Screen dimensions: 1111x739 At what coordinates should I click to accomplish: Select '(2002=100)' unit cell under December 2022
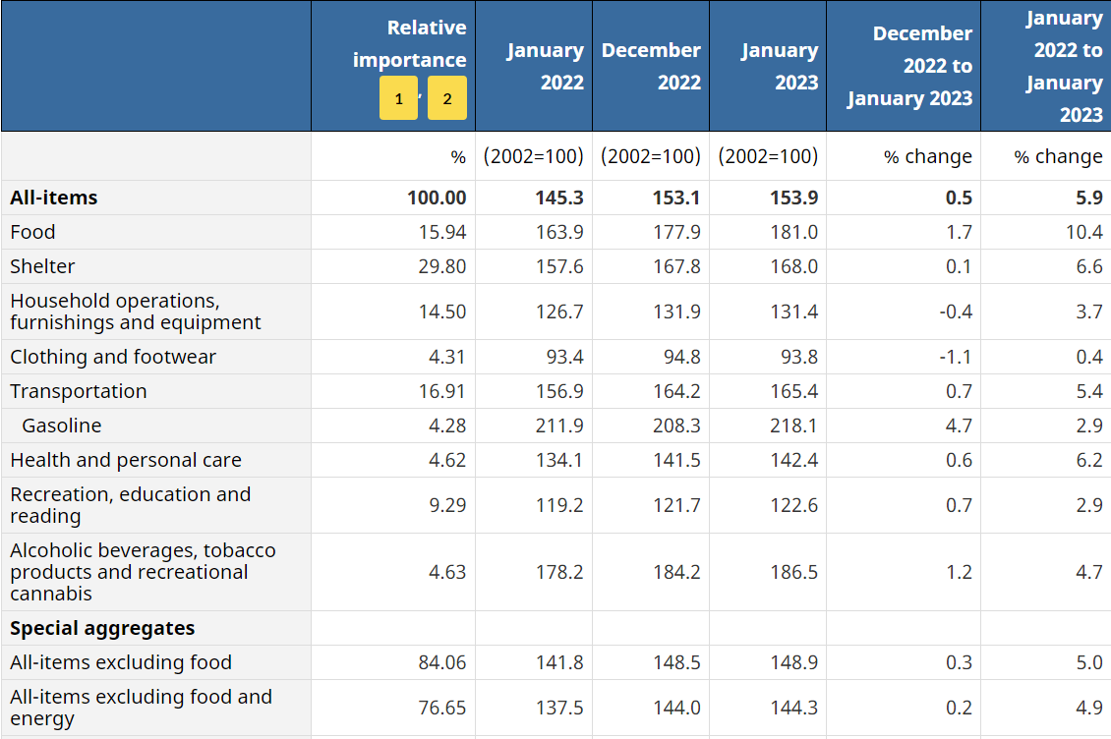651,156
